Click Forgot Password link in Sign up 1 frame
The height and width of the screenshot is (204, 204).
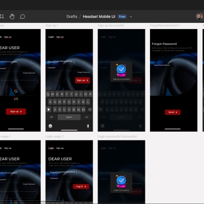pyautogui.click(x=84, y=72)
